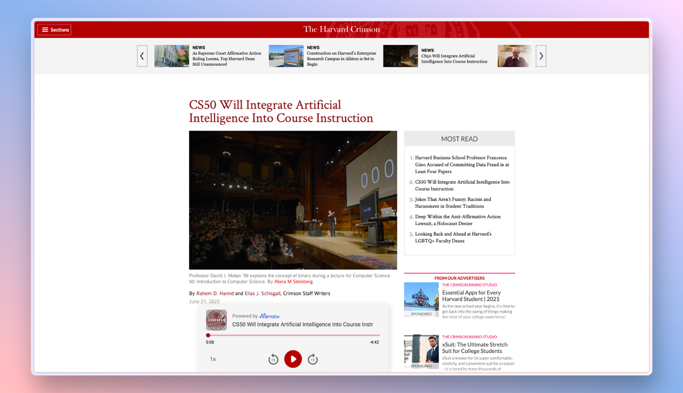
Task: Open Enterprise Research Campus construction headline
Action: [341, 59]
